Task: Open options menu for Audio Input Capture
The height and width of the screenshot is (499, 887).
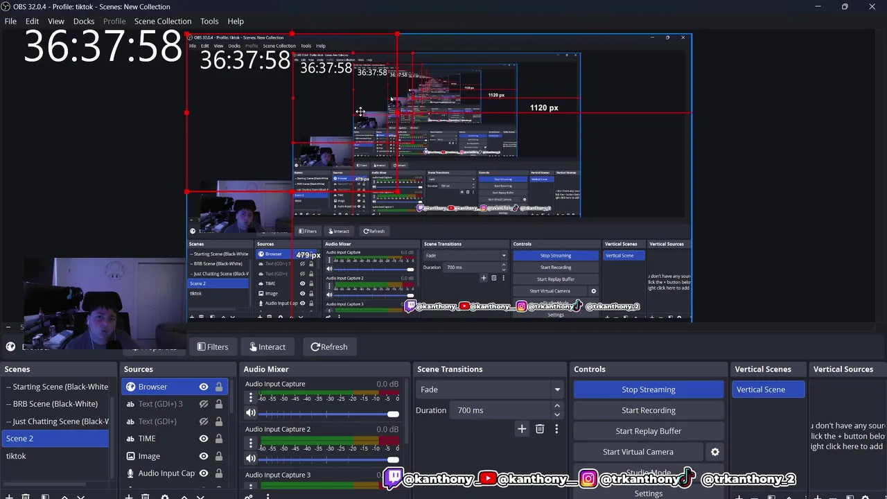Action: point(251,398)
